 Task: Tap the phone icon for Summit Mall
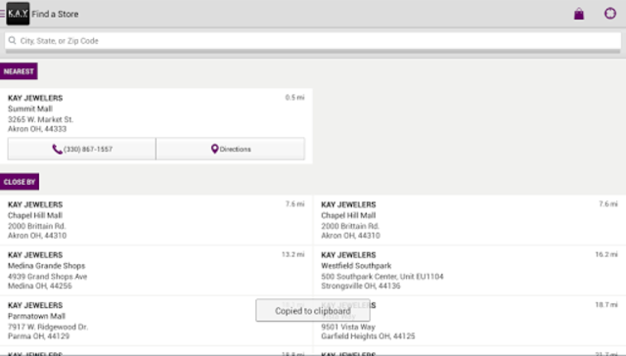[x=57, y=150]
